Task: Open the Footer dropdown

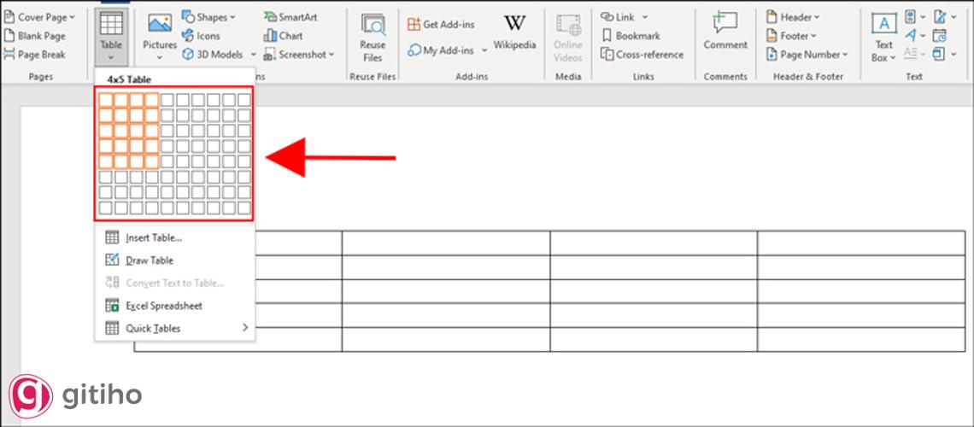Action: pyautogui.click(x=791, y=36)
